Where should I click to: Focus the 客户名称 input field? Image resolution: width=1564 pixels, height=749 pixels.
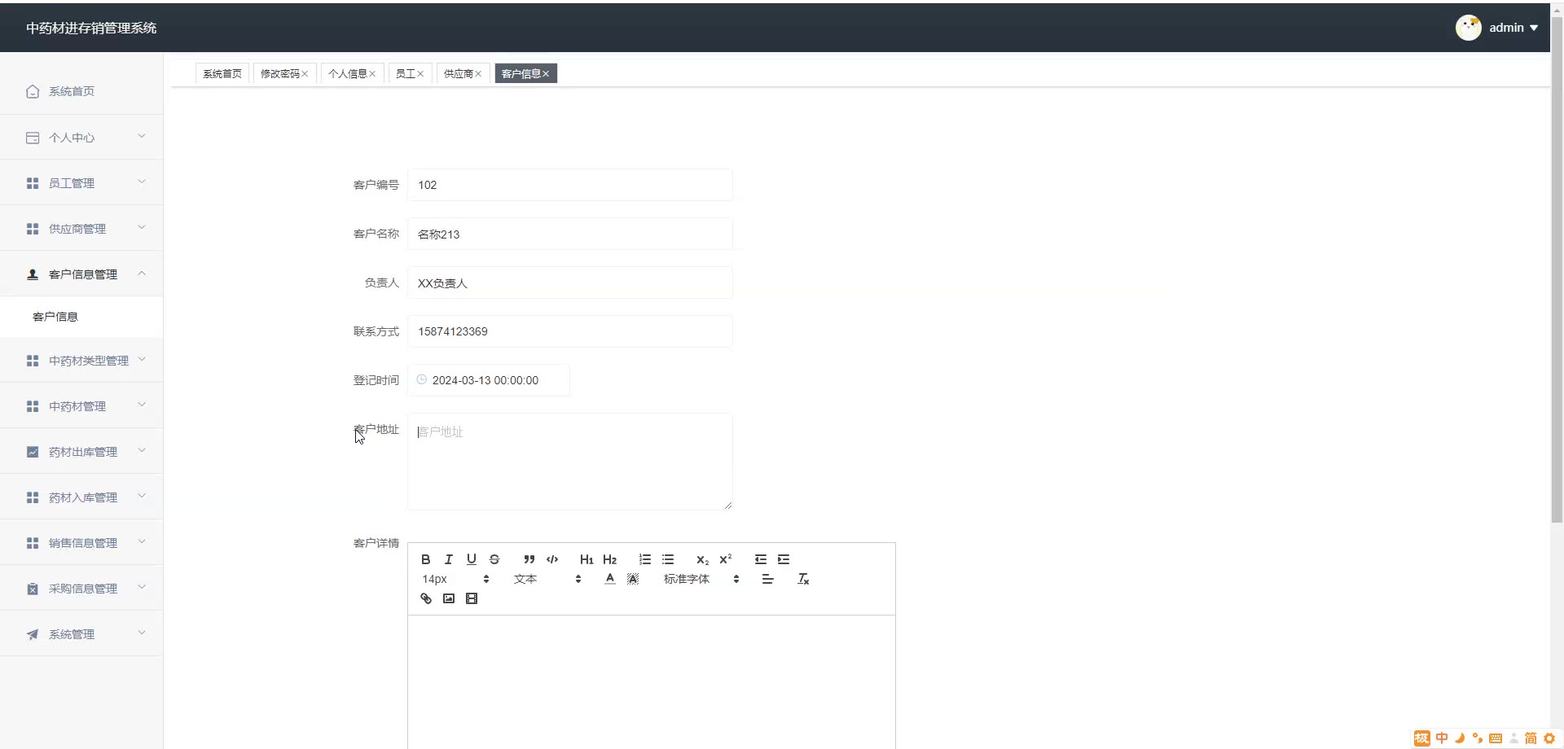pyautogui.click(x=570, y=234)
